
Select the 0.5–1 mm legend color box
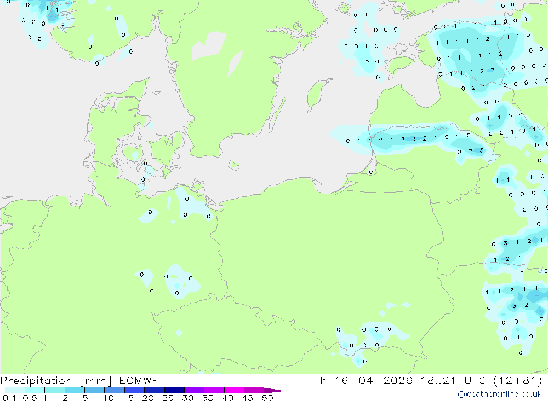point(35,390)
